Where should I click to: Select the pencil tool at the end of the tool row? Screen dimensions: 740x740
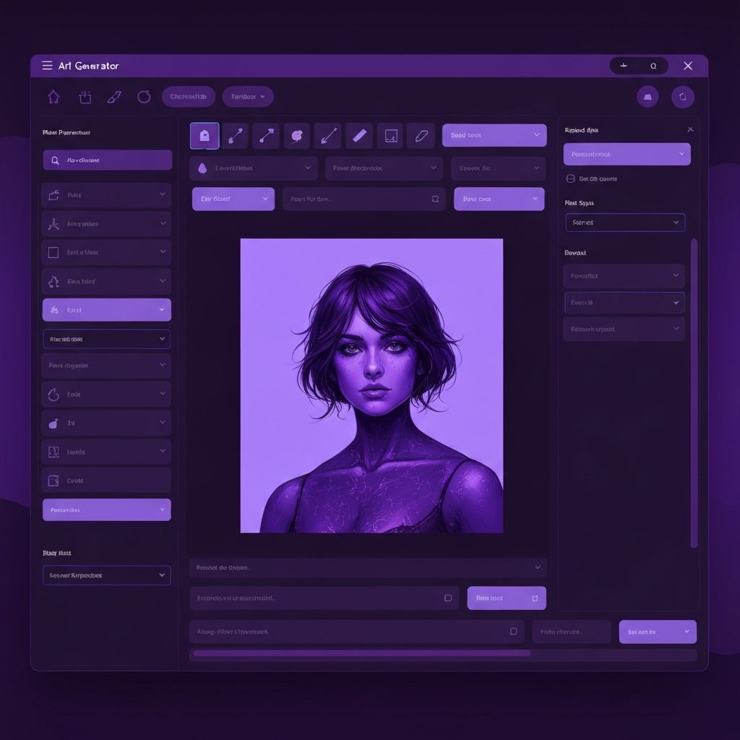[421, 135]
